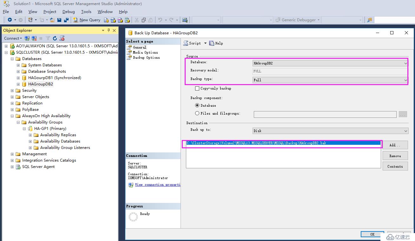Select the Availability Group Listeners folder
Viewport: 415px width, 241px height.
point(65,148)
